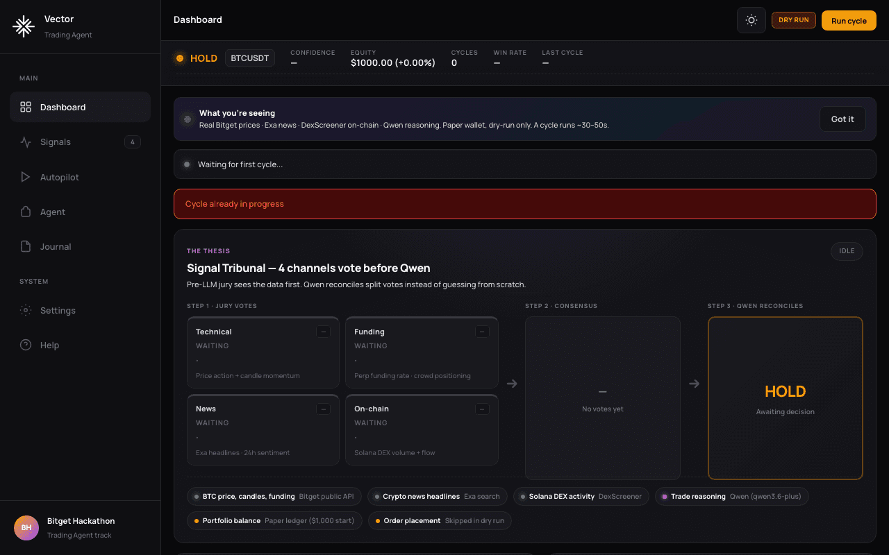Click the Trading Agent subtitle under Vector
The image size is (889, 555).
coord(68,35)
